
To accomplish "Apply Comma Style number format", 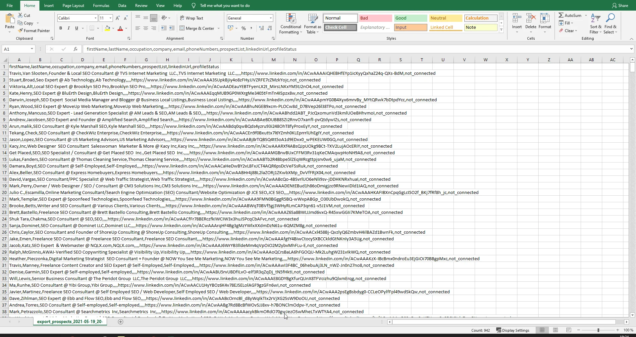I will [x=251, y=28].
